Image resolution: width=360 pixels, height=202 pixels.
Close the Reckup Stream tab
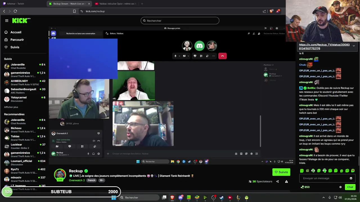[89, 4]
